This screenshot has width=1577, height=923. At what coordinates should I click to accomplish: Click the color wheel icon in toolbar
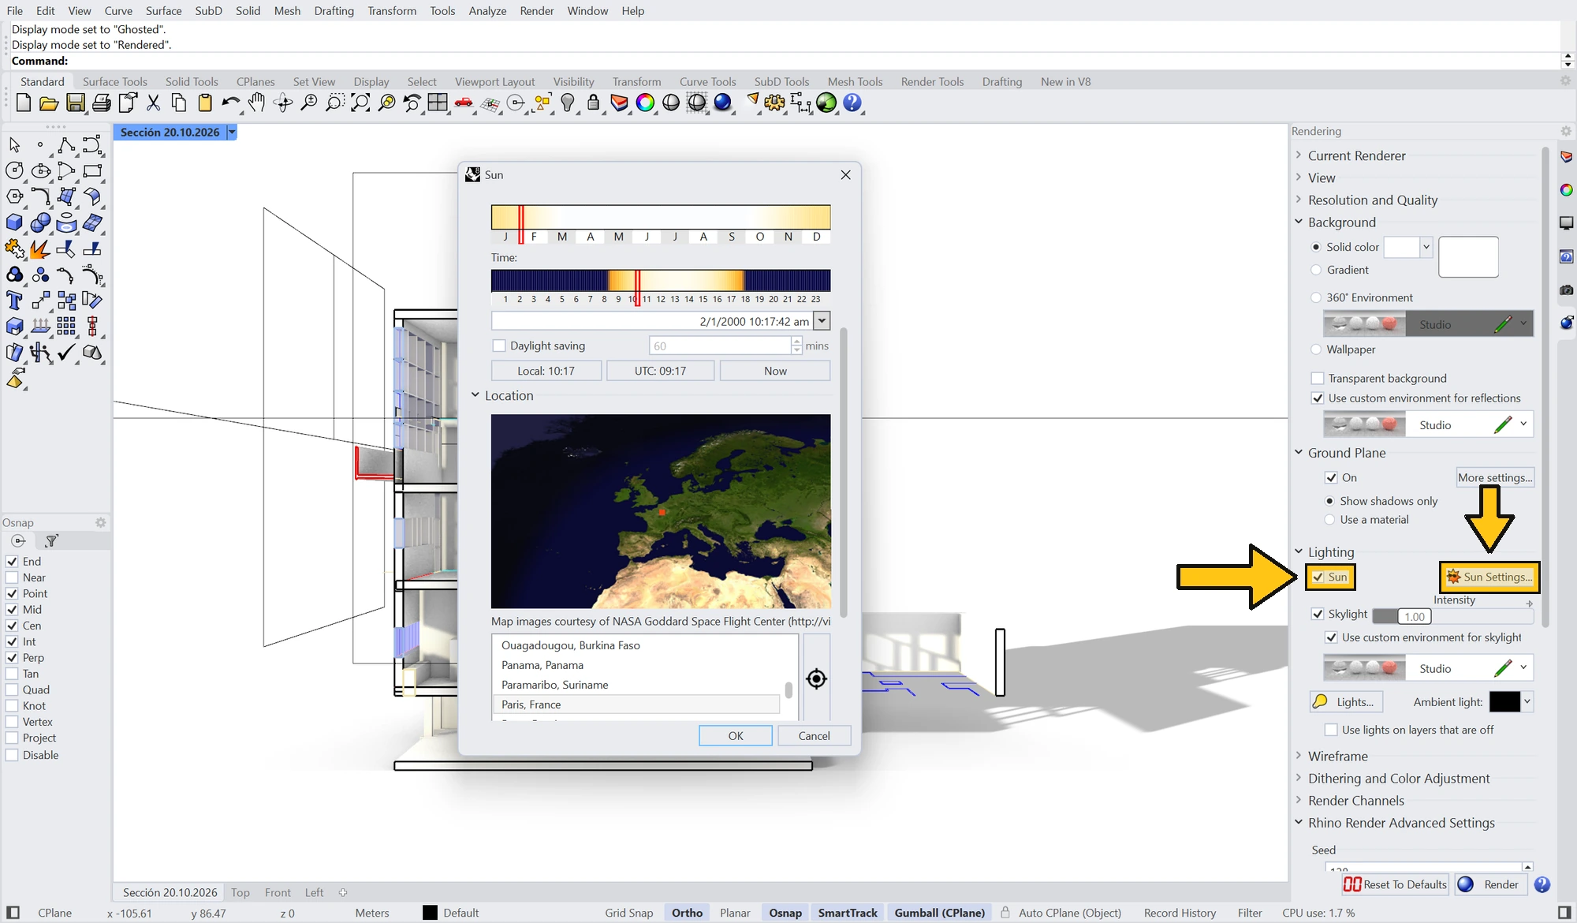point(645,103)
